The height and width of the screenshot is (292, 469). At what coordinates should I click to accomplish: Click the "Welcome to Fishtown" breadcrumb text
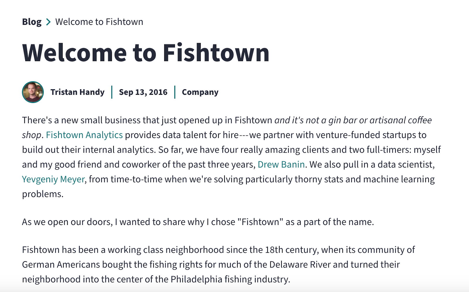pos(99,22)
